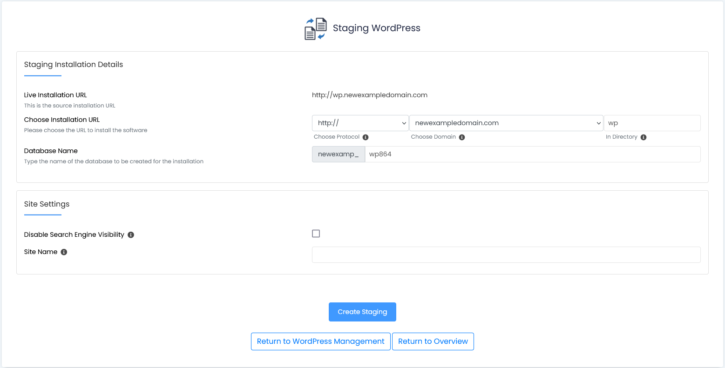Click the empty Site Name input field
The width and height of the screenshot is (725, 368).
coord(506,254)
